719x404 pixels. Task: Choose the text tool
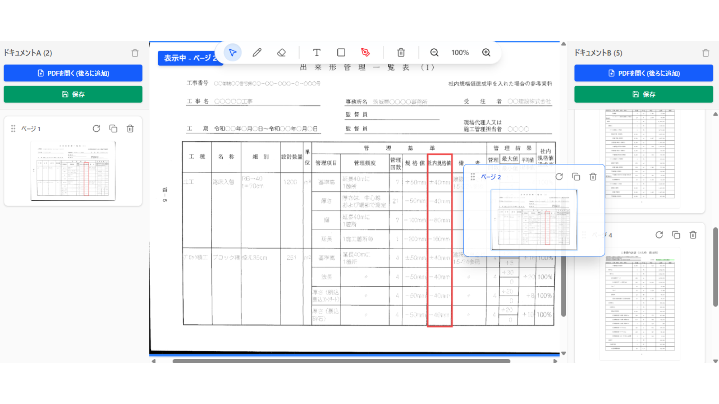click(317, 52)
